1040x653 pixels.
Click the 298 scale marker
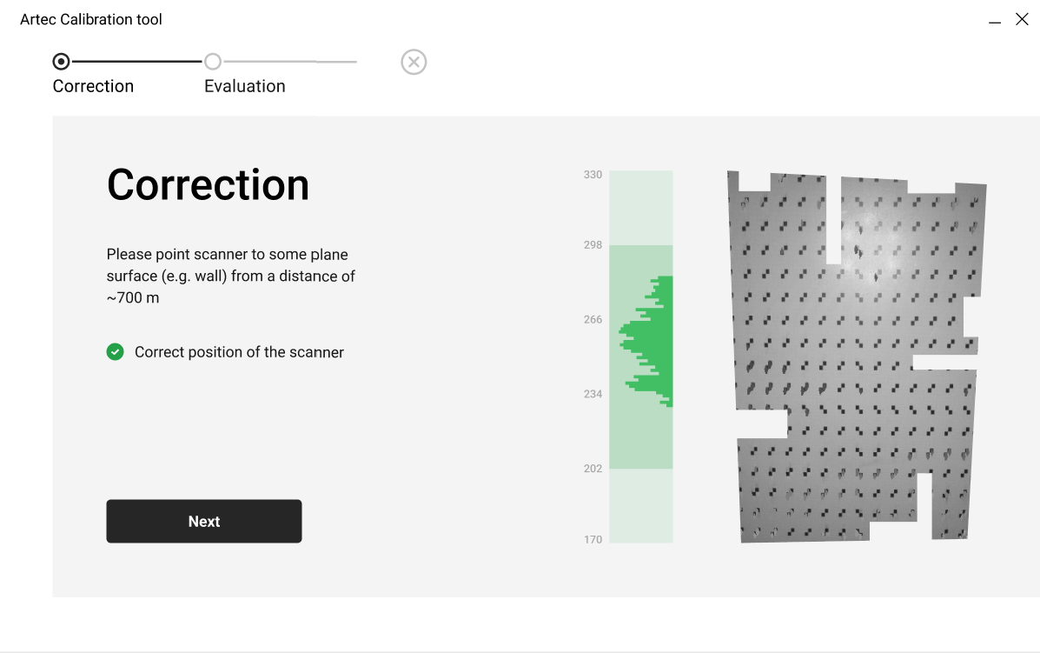[593, 245]
